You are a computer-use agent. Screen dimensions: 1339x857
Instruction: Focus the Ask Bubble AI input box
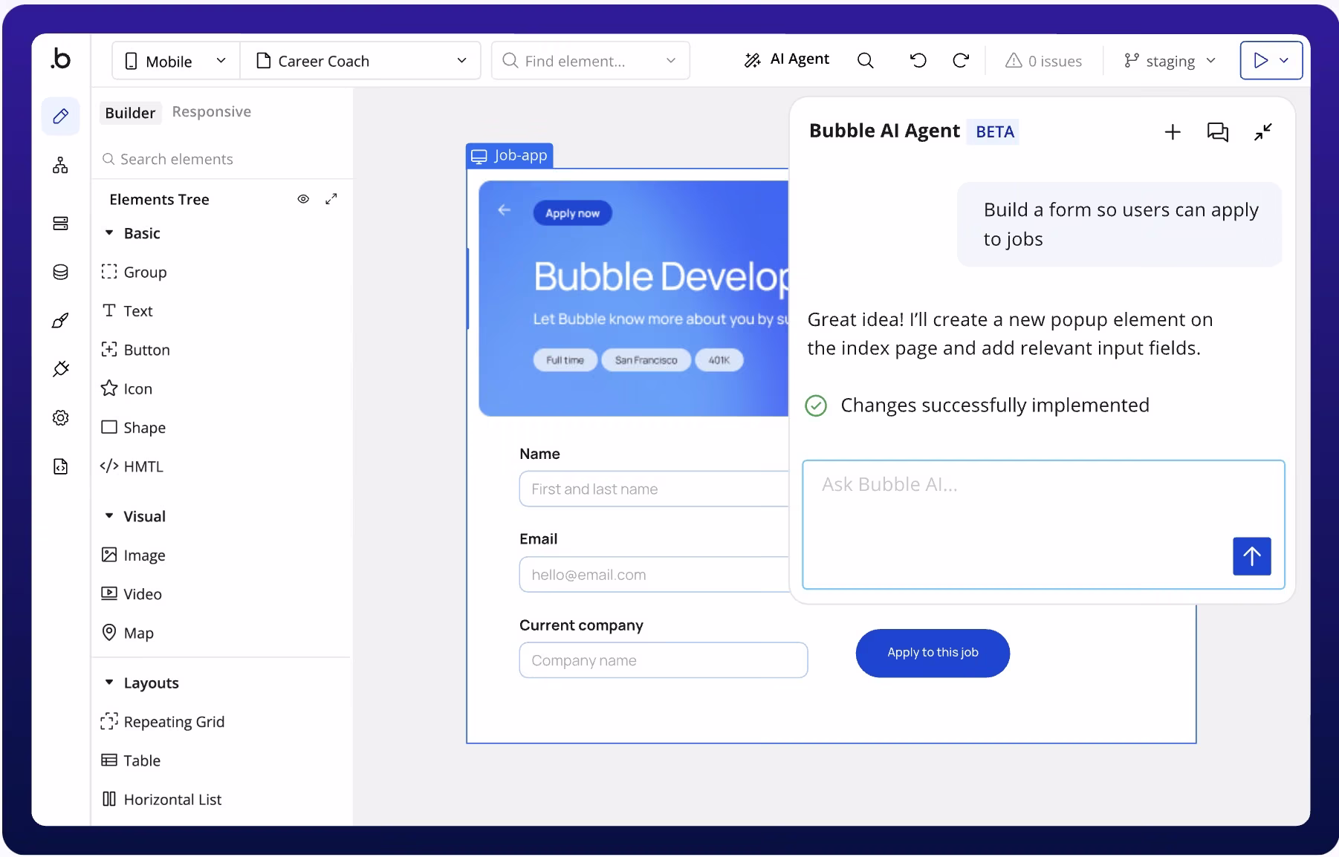1043,525
